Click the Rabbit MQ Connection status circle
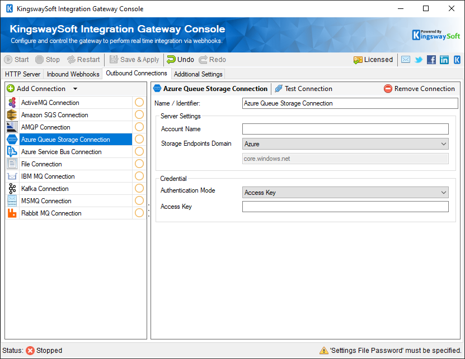Viewport: 465px width, 359px height. tap(139, 213)
